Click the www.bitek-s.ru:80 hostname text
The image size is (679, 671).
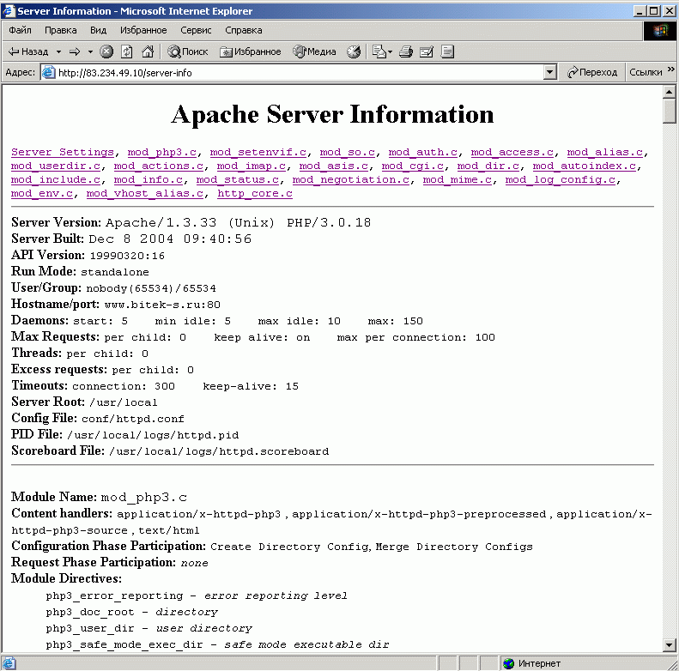click(162, 305)
